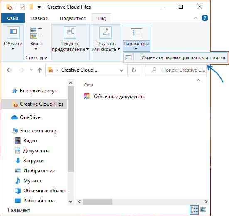Open address bar history dropdown
Screen dimensions: 229x216
point(121,70)
